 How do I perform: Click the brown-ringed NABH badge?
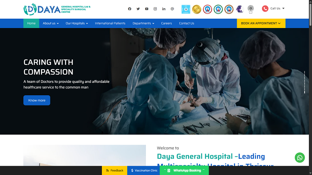(229, 9)
